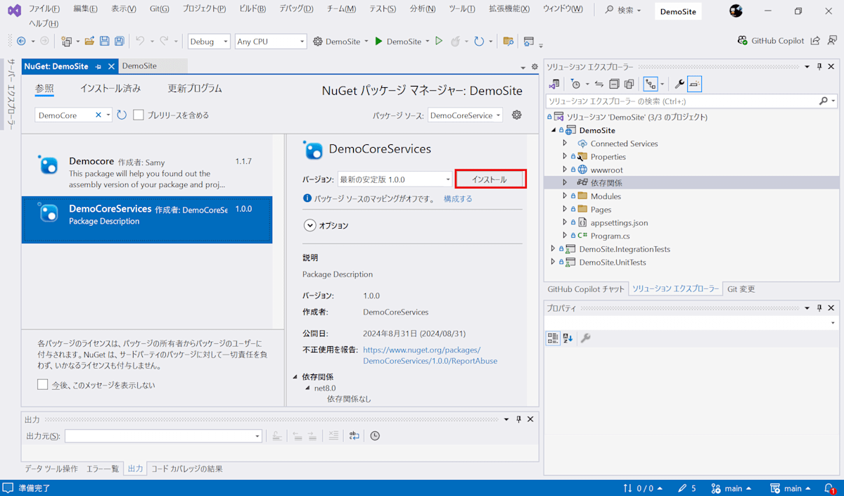Click Show All Files icon in Solution Explorer
The image size is (844, 496).
point(629,84)
